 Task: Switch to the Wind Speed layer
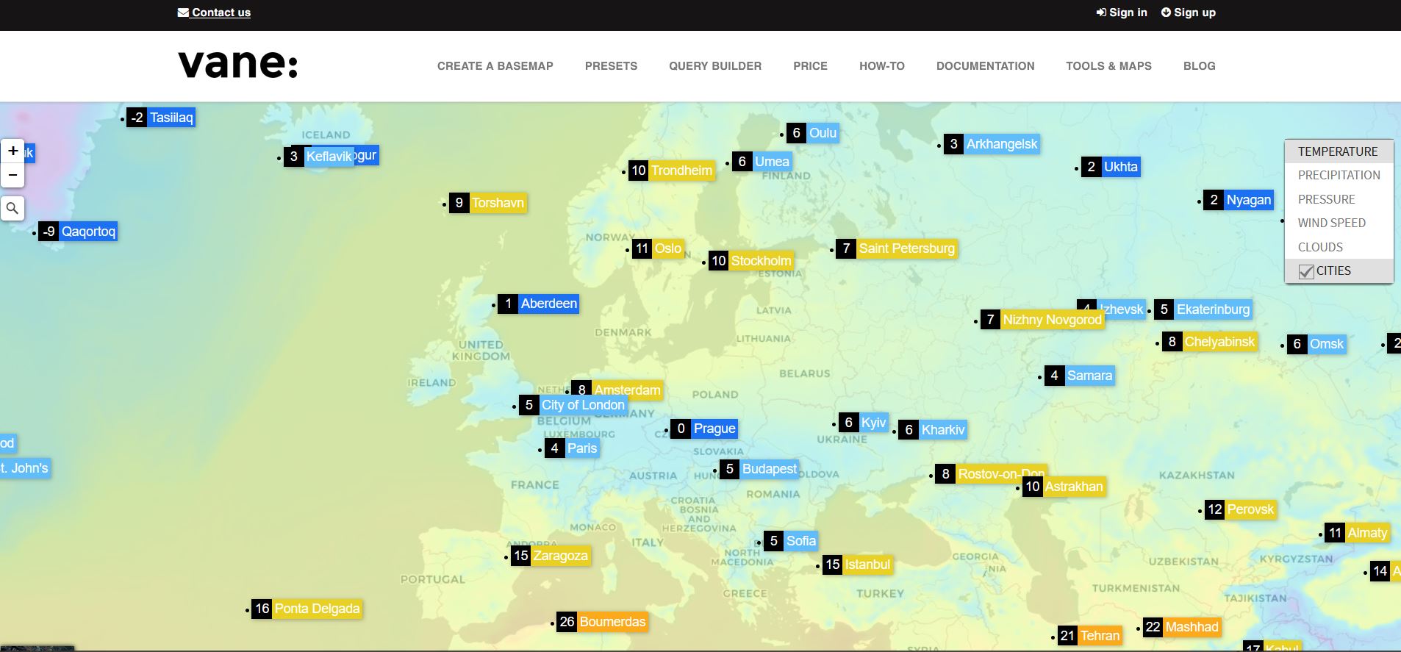pos(1331,223)
